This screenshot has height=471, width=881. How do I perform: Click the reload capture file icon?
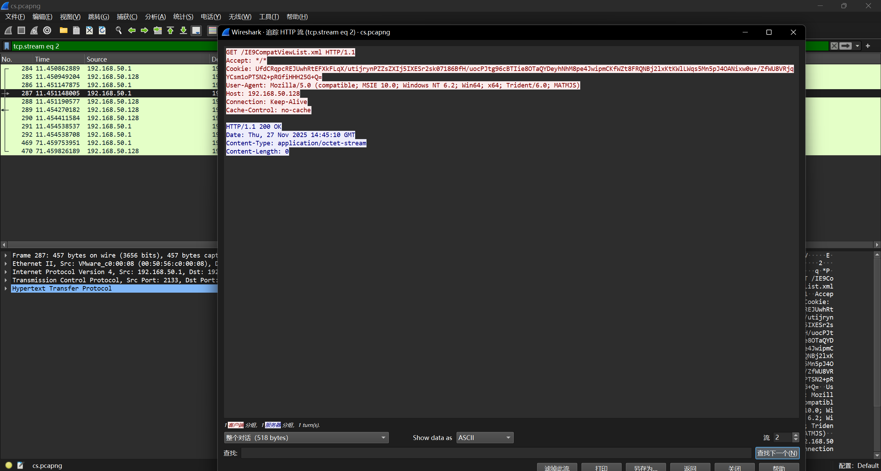(102, 31)
